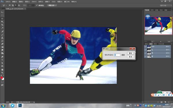Open the Navigator panel flyout menu
This screenshot has width=173, height=108.
click(x=172, y=10)
